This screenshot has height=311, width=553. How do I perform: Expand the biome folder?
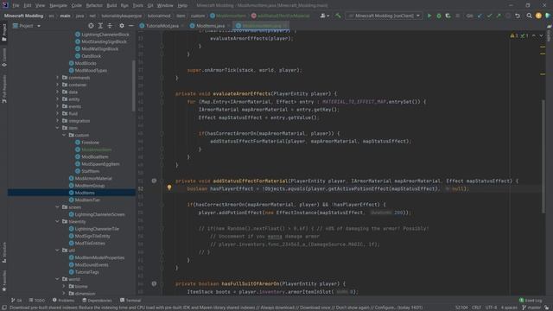pos(64,286)
